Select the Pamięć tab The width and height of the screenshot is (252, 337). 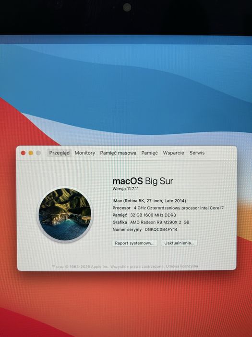tap(149, 153)
